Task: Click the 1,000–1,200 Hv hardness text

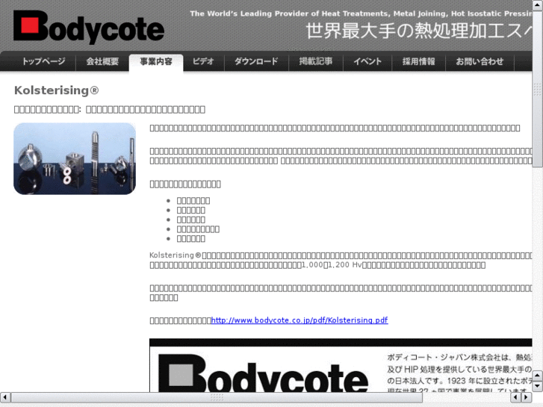Action: 332,265
